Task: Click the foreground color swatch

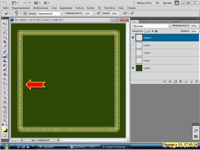Action: (4, 128)
